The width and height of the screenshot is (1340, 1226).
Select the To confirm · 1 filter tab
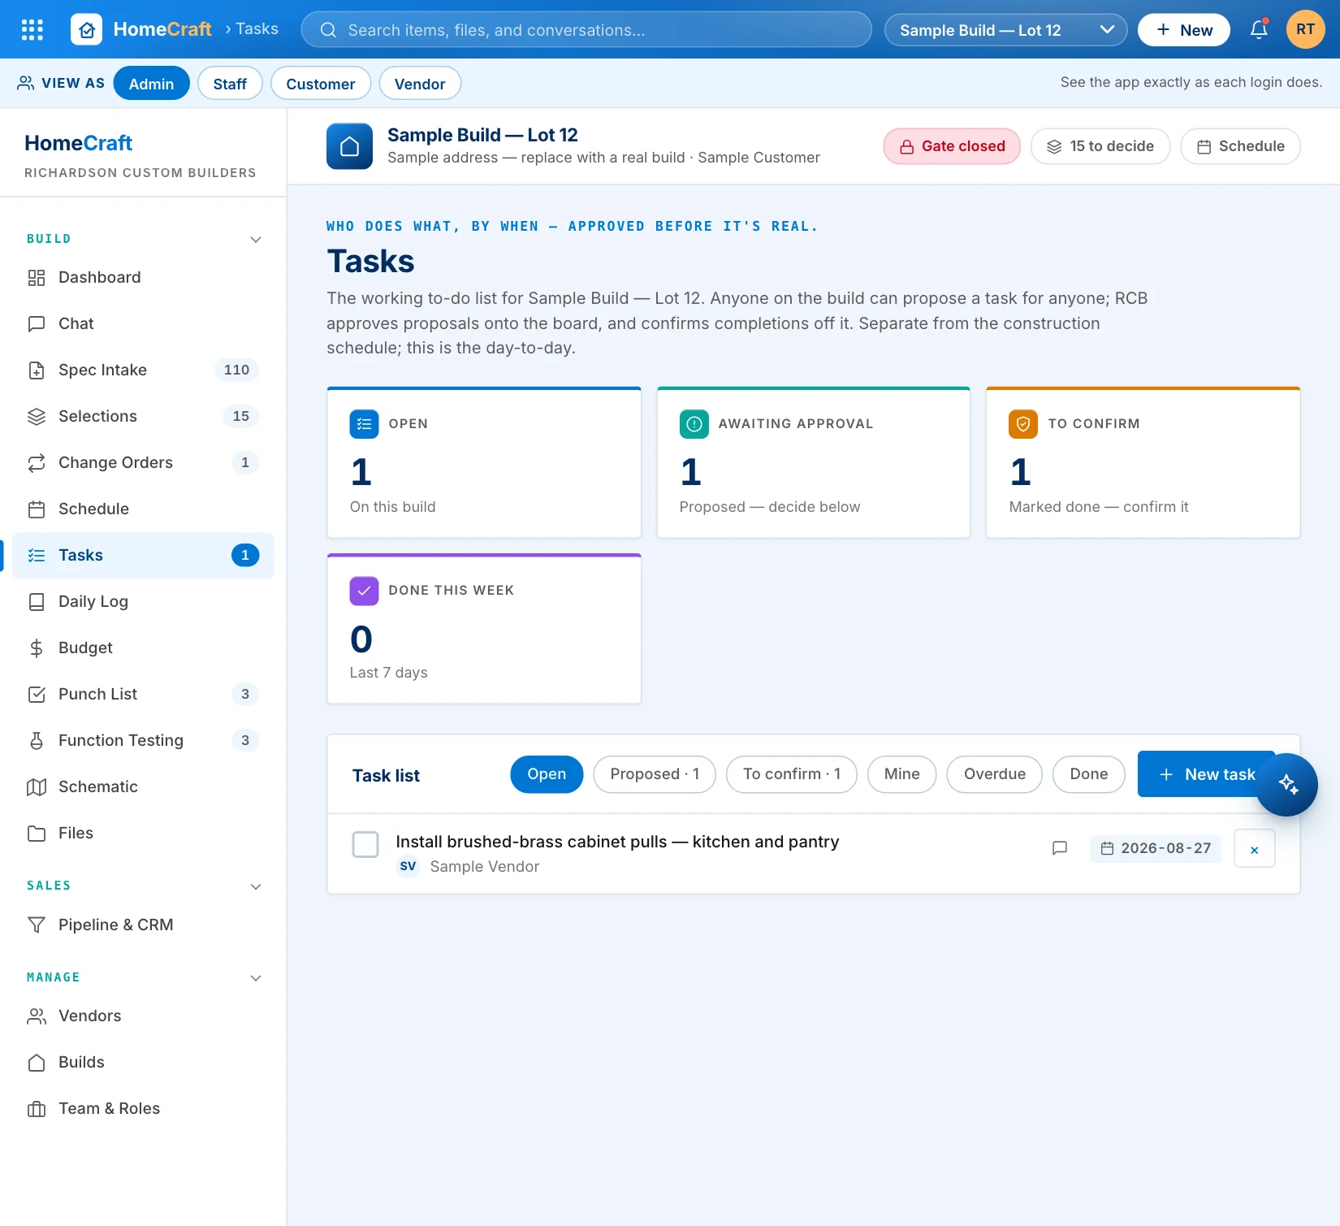(x=792, y=774)
